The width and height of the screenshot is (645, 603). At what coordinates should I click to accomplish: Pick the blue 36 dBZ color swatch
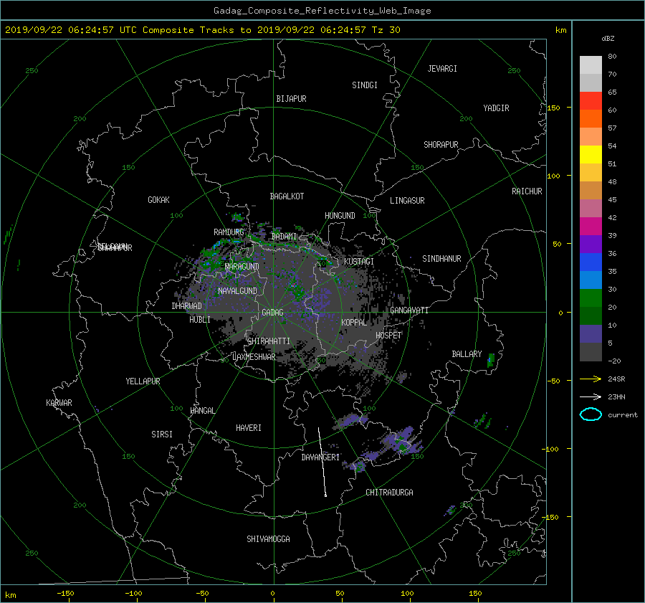point(591,262)
